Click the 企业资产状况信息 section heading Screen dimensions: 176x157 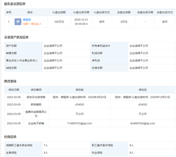click(x=16, y=37)
